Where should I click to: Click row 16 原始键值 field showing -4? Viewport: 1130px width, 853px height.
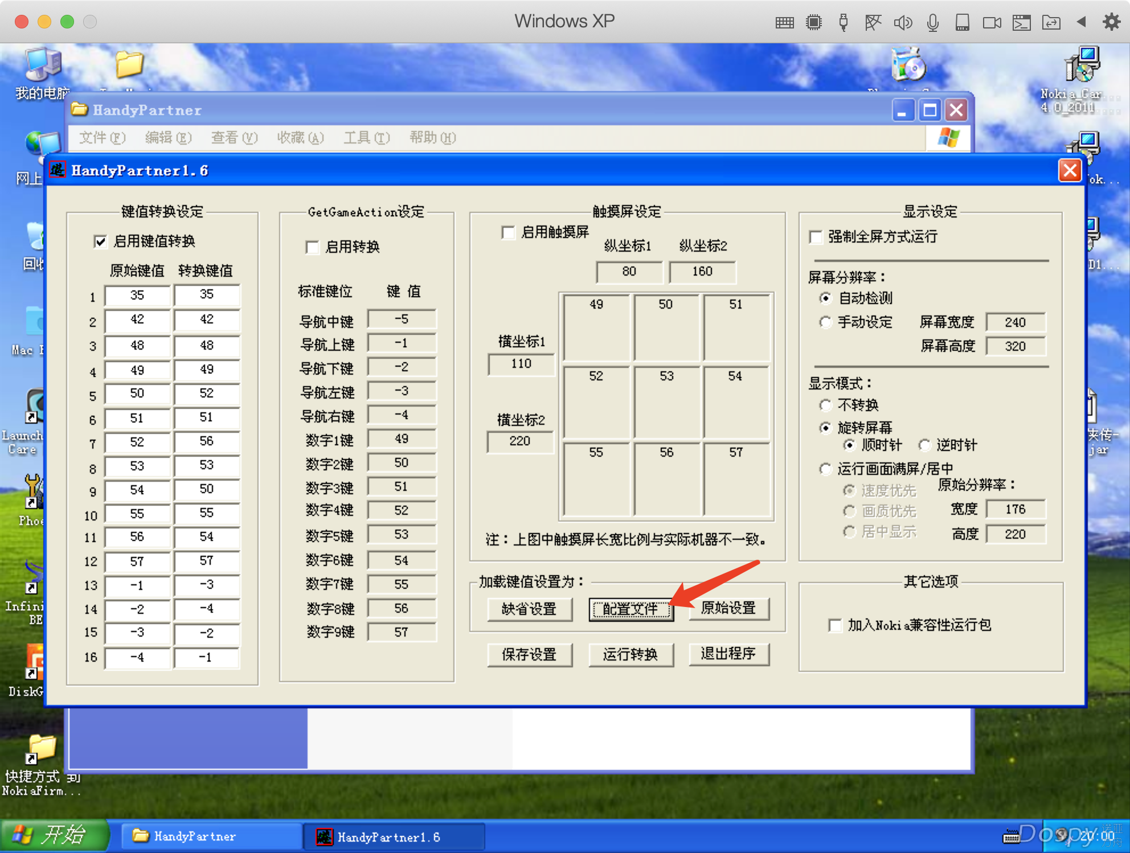click(x=137, y=658)
